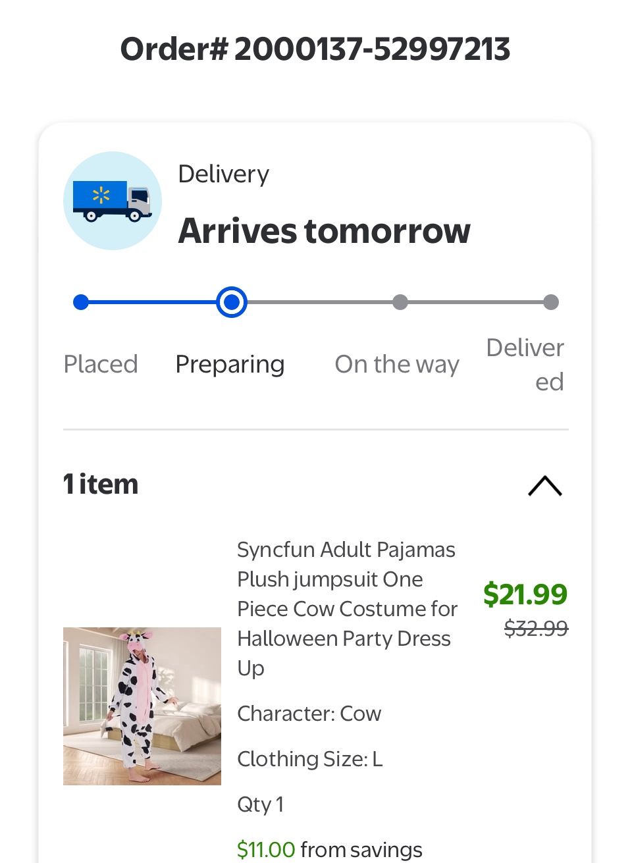Select the Placed status label
Screen dimensions: 632x863
click(101, 364)
